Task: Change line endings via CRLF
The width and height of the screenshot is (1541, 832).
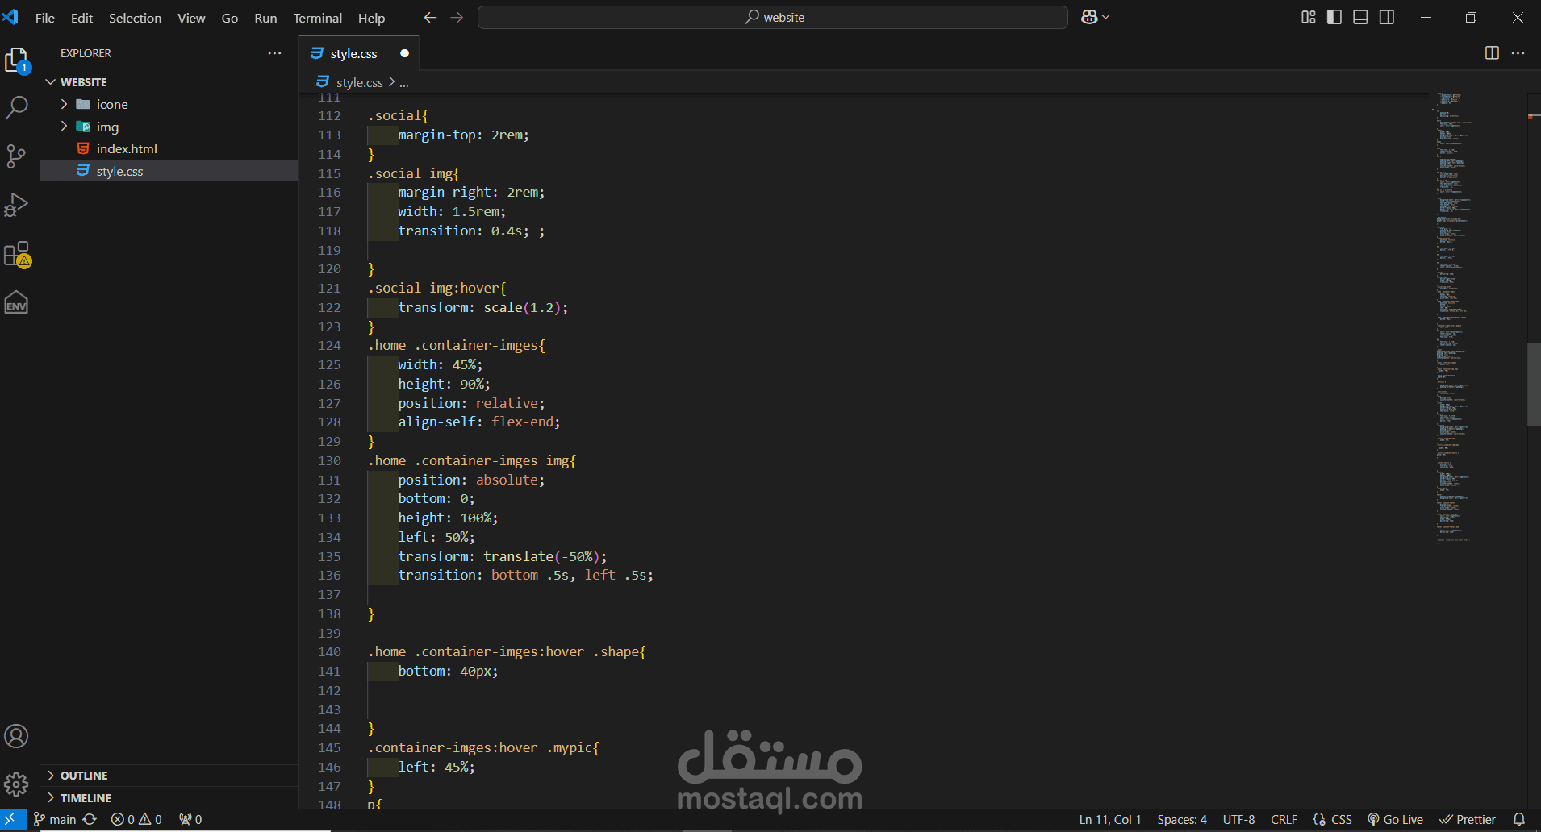Action: point(1284,819)
